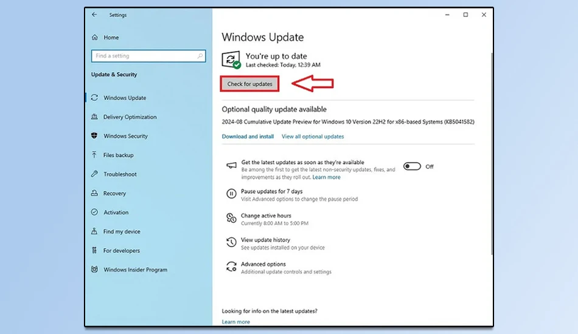The image size is (578, 334).
Task: Click the Check for updates button
Action: [249, 84]
